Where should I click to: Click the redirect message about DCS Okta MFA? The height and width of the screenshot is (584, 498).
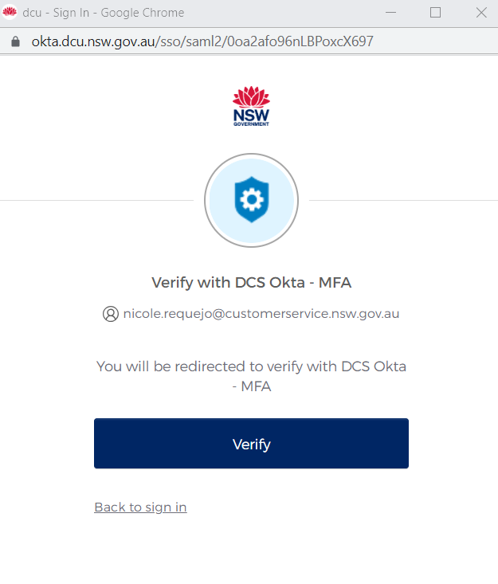click(x=252, y=376)
